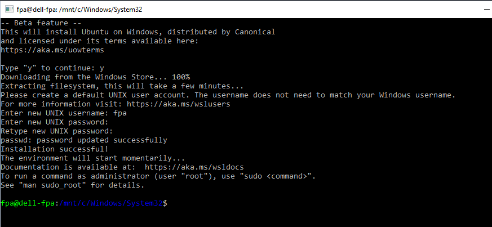Screen dimensions: 492x227
Task: Click the green fpa@dell-fpa prompt text
Action: pyautogui.click(x=27, y=203)
